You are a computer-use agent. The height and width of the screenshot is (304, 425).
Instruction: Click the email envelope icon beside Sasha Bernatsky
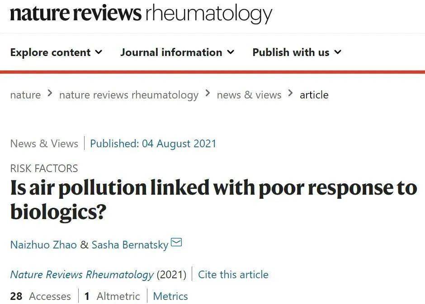[176, 243]
